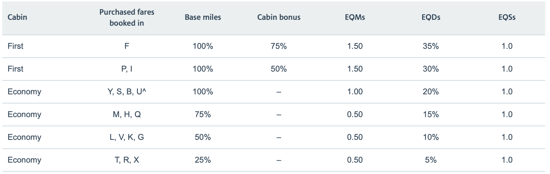Select the EQSs column header
The width and height of the screenshot is (550, 174).
point(507,17)
